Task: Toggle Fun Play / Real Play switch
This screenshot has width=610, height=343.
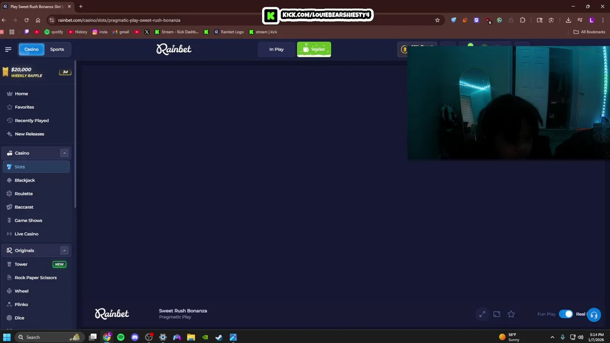Action: click(566, 314)
